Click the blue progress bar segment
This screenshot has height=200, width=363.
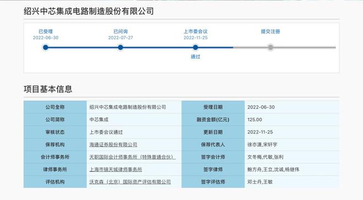tap(139, 47)
